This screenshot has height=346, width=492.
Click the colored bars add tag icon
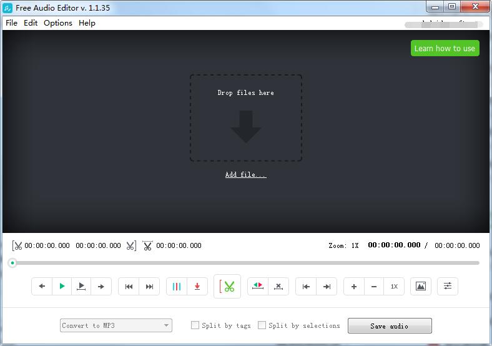(177, 286)
